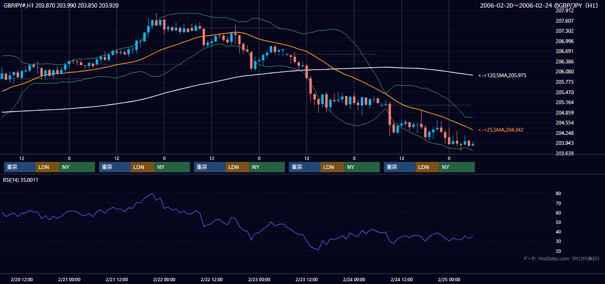Click price axis value 205.164
This screenshot has width=605, height=284.
564,102
